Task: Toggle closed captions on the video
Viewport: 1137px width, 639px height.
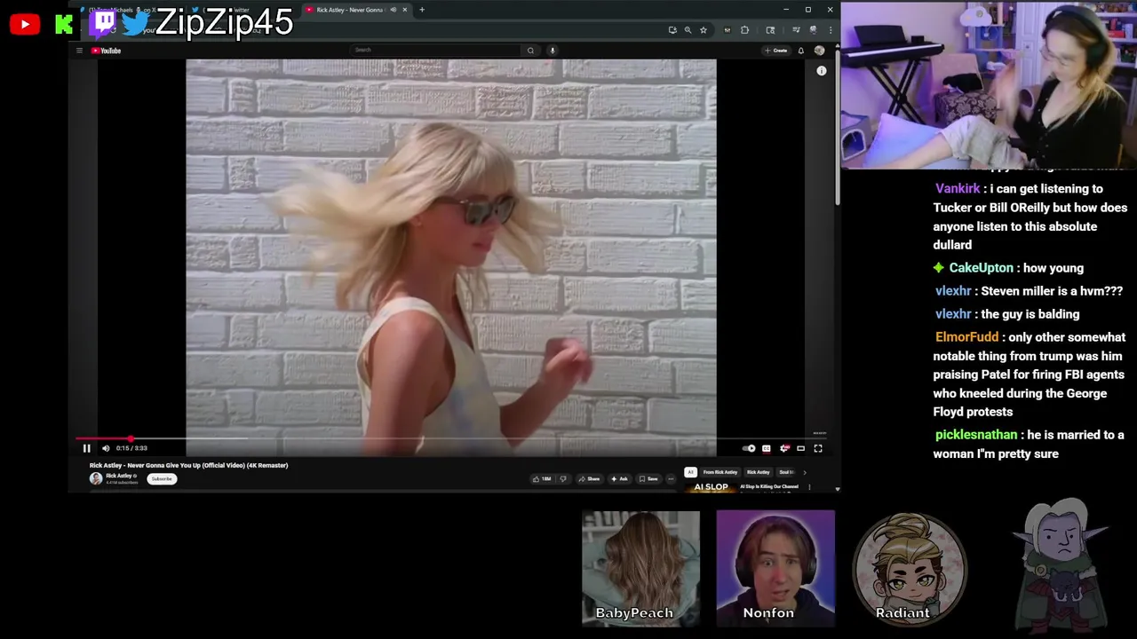Action: pyautogui.click(x=767, y=448)
